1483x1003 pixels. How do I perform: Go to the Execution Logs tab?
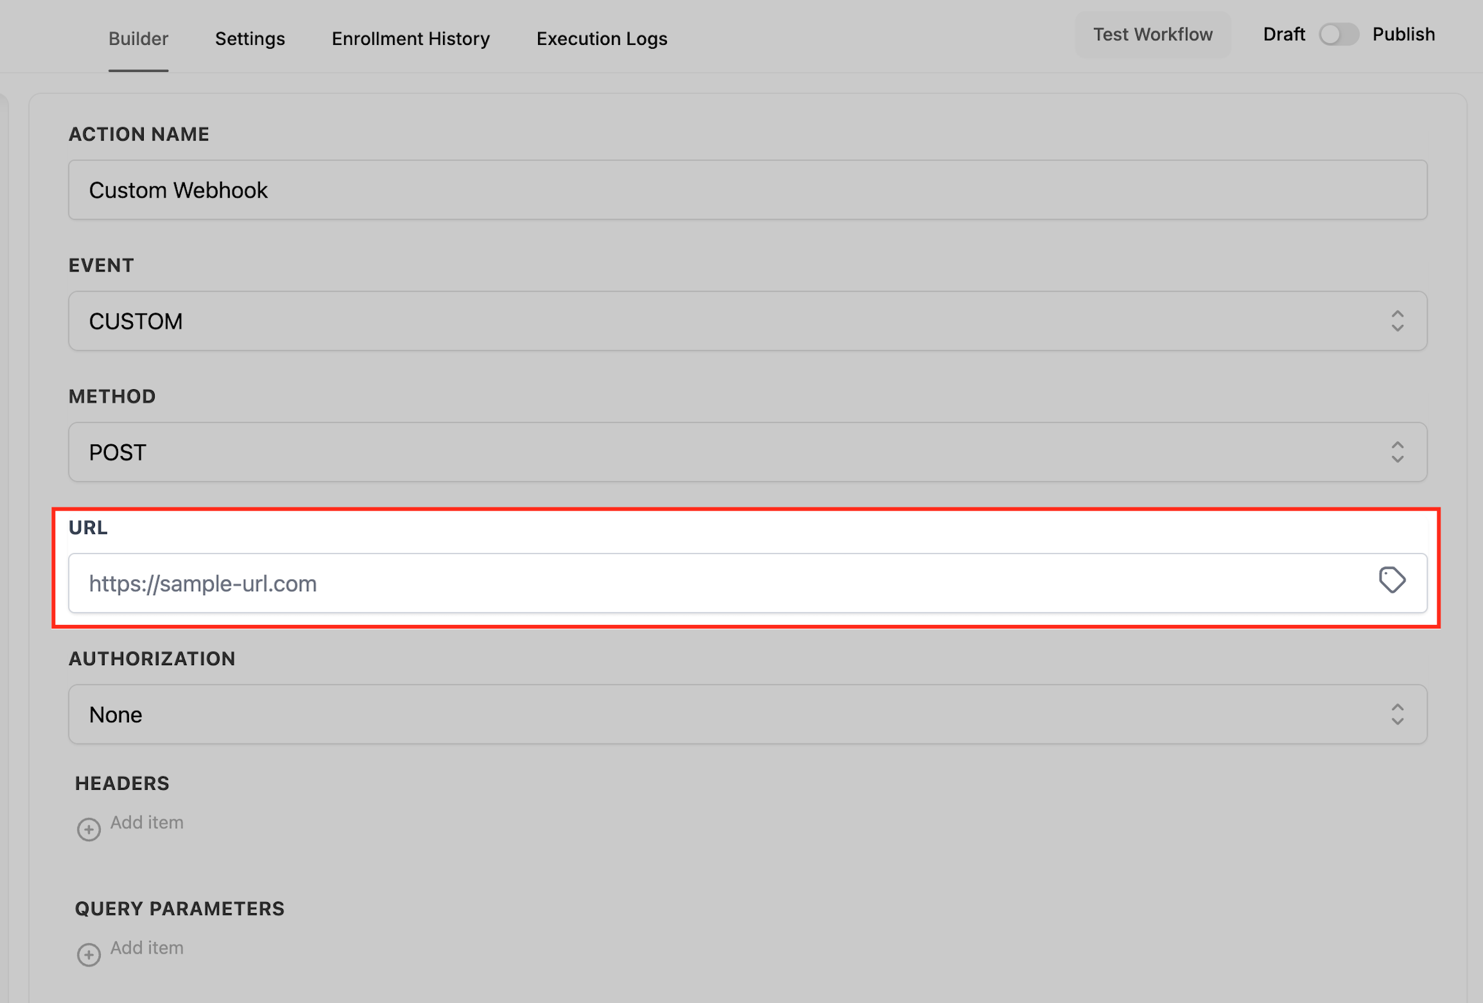tap(602, 39)
